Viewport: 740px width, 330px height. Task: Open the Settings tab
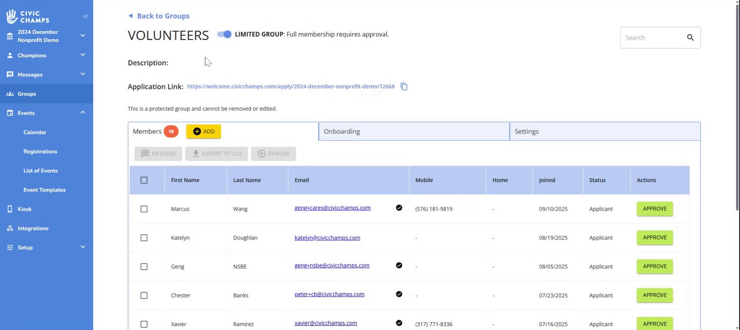(x=604, y=132)
